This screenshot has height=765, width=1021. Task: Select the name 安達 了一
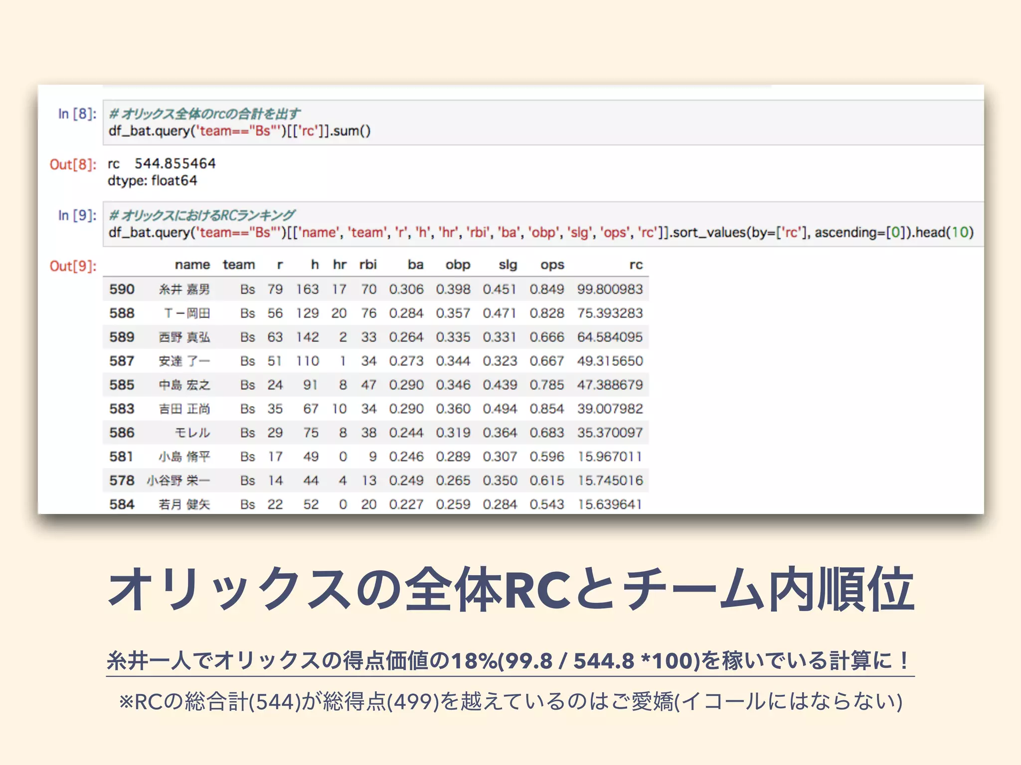click(x=184, y=361)
